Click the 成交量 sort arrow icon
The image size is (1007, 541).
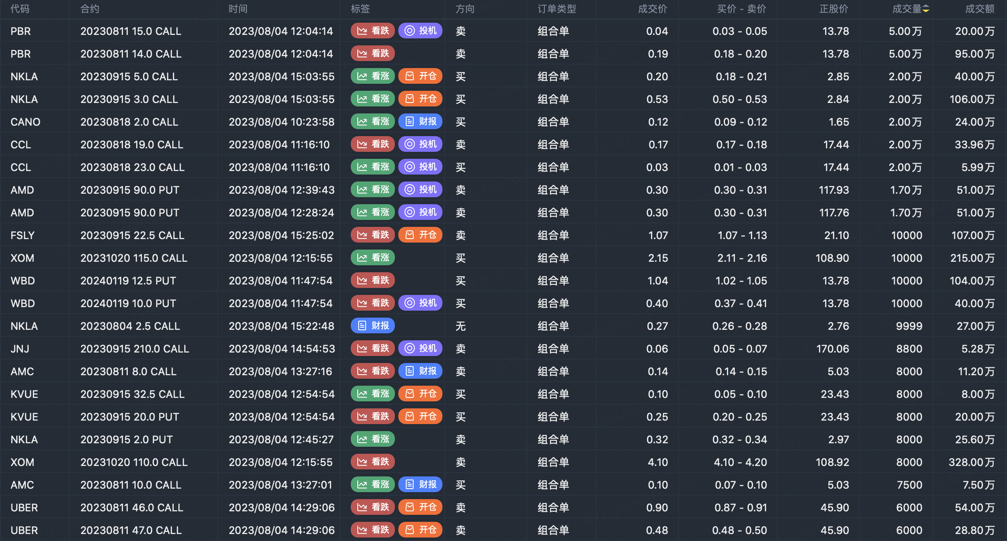pos(926,9)
